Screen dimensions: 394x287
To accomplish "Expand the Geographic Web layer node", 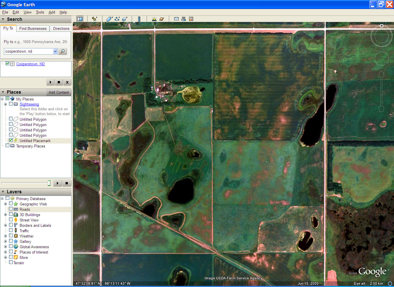I will click(5, 204).
